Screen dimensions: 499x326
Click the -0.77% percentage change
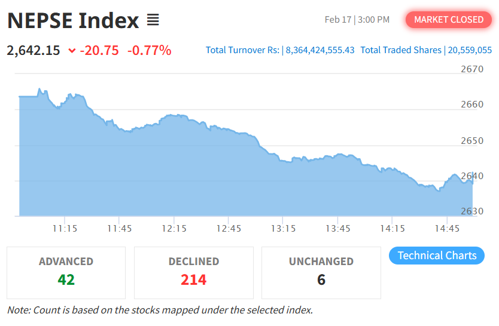pyautogui.click(x=150, y=50)
